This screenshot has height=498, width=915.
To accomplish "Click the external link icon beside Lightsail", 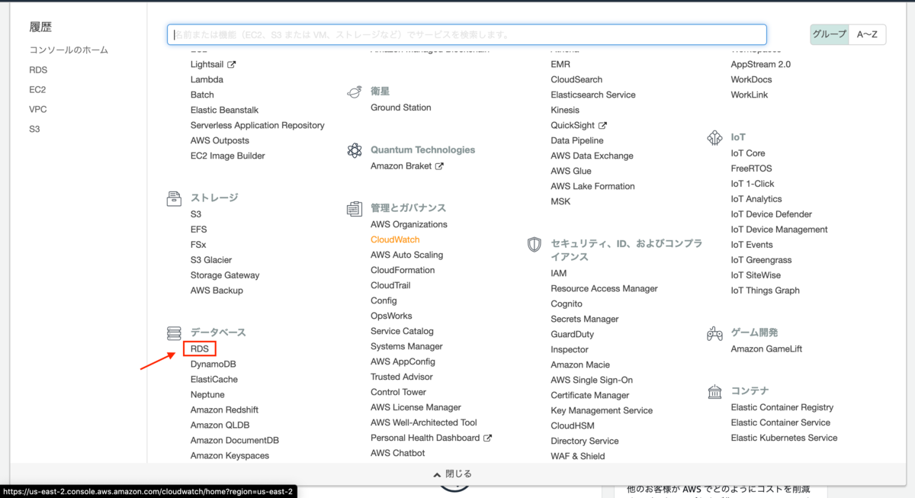I will pyautogui.click(x=231, y=65).
